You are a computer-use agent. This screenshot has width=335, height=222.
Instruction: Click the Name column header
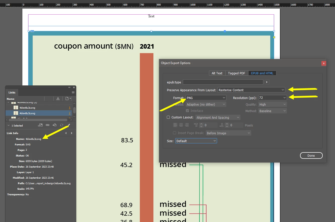[x=11, y=99]
